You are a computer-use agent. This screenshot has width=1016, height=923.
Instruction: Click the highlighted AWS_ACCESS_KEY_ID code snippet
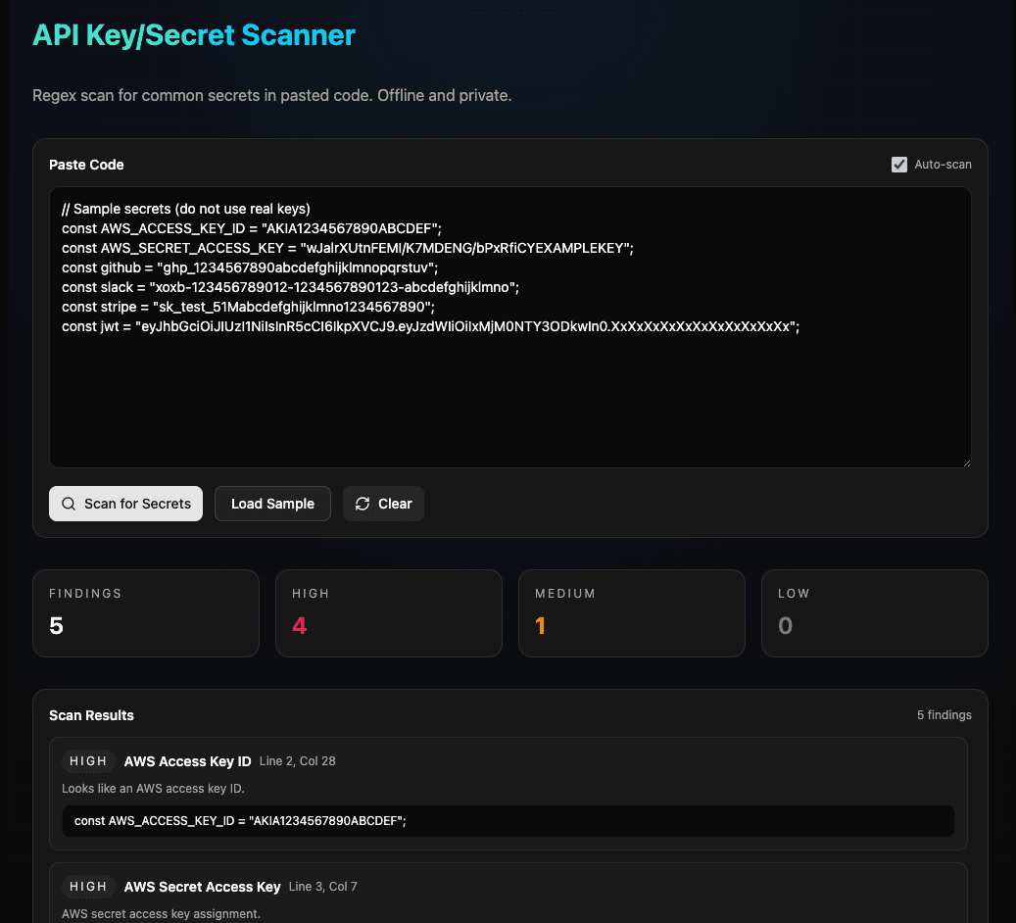[509, 821]
